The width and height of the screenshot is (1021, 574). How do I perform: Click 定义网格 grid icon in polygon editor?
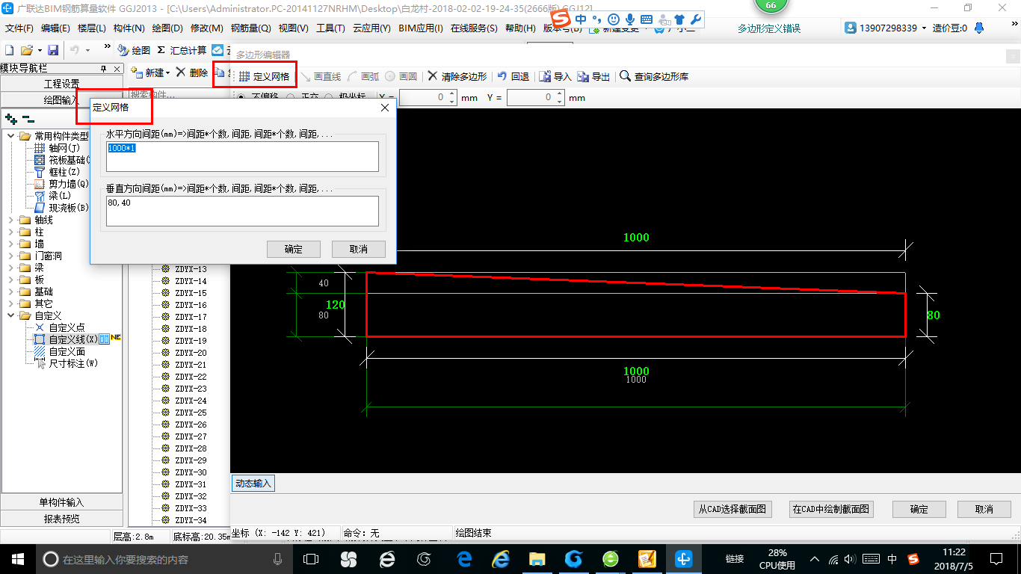tap(264, 76)
